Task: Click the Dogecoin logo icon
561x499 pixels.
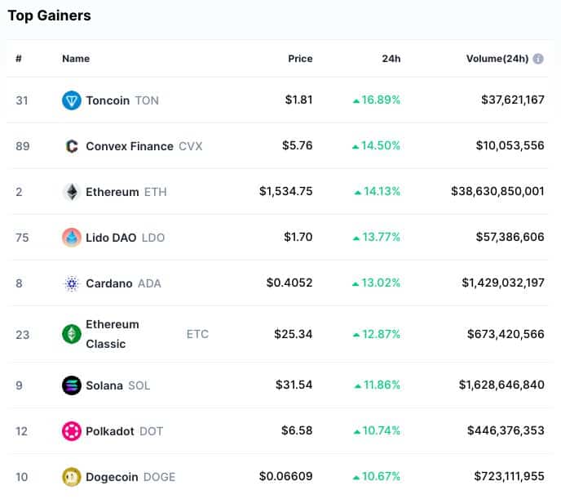Action: [x=72, y=477]
